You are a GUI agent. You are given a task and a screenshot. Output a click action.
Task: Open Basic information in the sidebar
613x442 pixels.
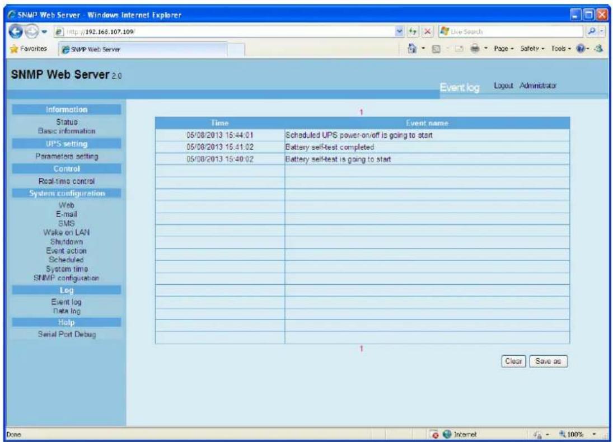[x=67, y=131]
